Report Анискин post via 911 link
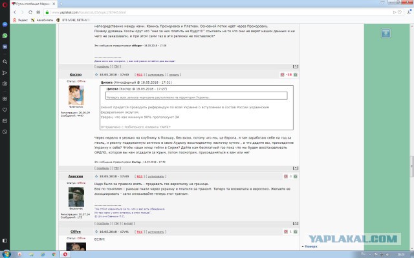Screen dimensions: 414x258 tap(140, 176)
